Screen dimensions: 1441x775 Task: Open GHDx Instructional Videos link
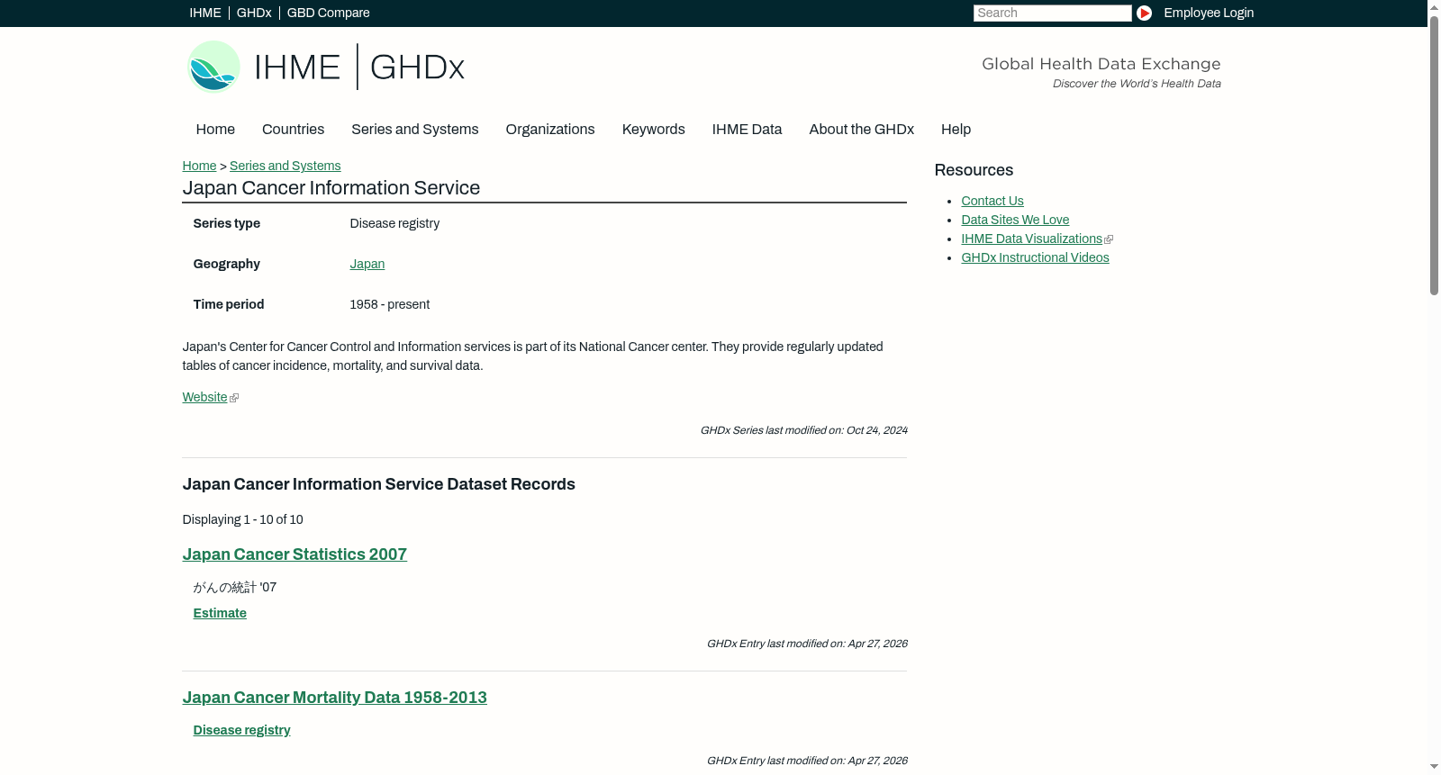1035,258
